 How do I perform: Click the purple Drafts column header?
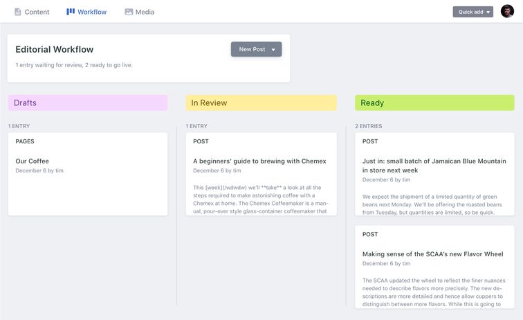88,103
